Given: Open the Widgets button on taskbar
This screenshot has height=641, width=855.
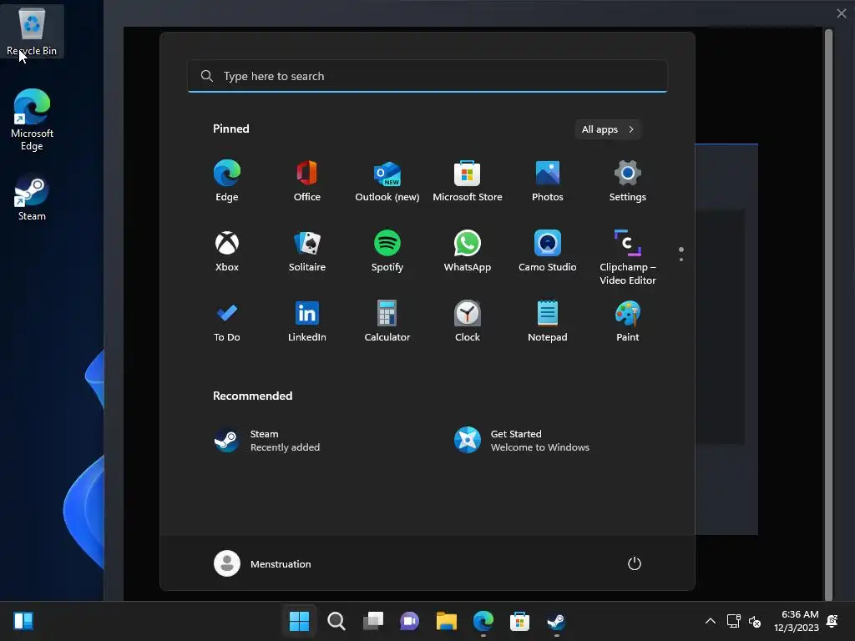Looking at the screenshot, I should pyautogui.click(x=23, y=621).
